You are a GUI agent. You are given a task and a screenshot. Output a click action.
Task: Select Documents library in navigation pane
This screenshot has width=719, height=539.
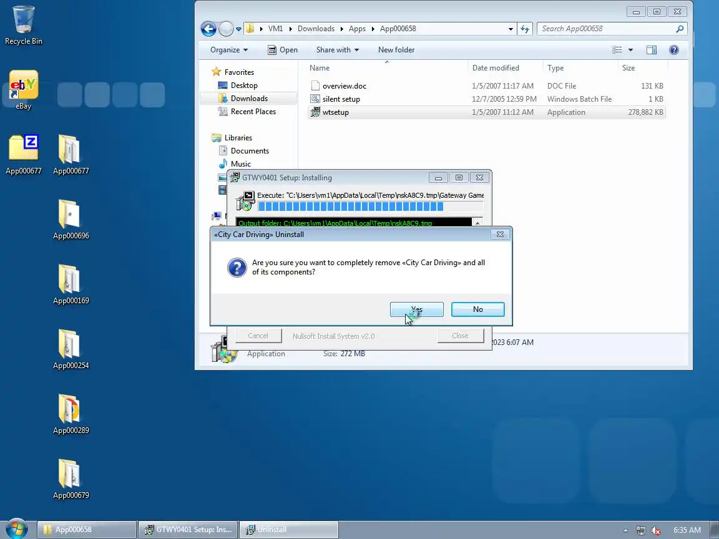point(250,151)
